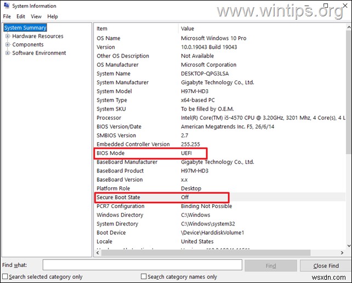Screen dimensions: 352x283
Task: Select the BaseBoard Product row
Action: [x=220, y=171]
